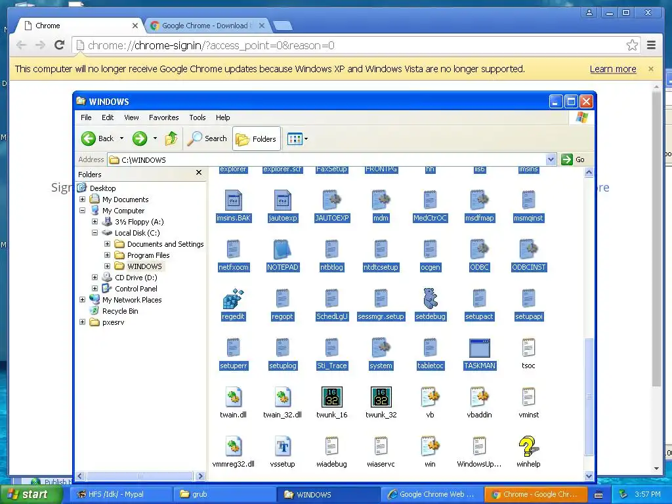
Task: Open the Chrome hamburger menu
Action: point(651,45)
